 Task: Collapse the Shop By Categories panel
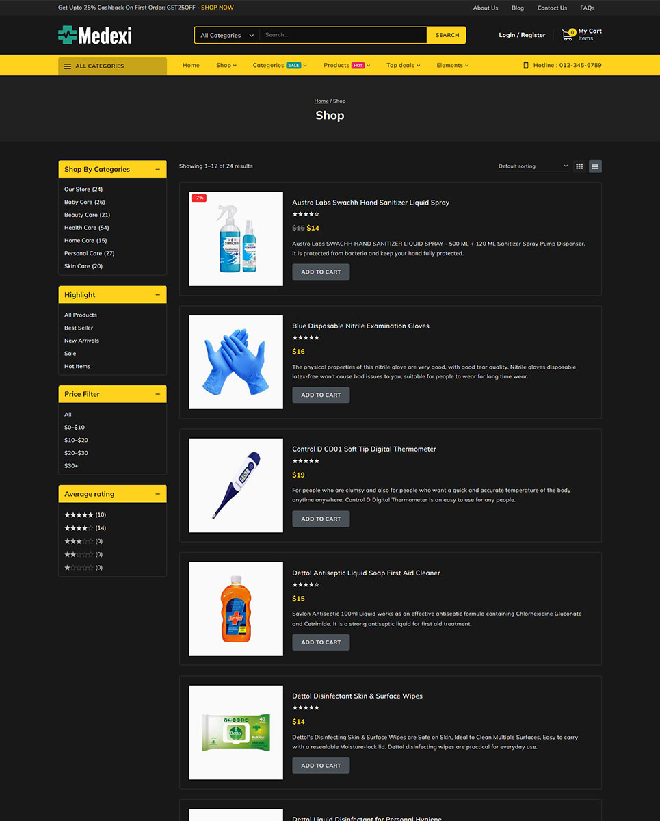(158, 169)
